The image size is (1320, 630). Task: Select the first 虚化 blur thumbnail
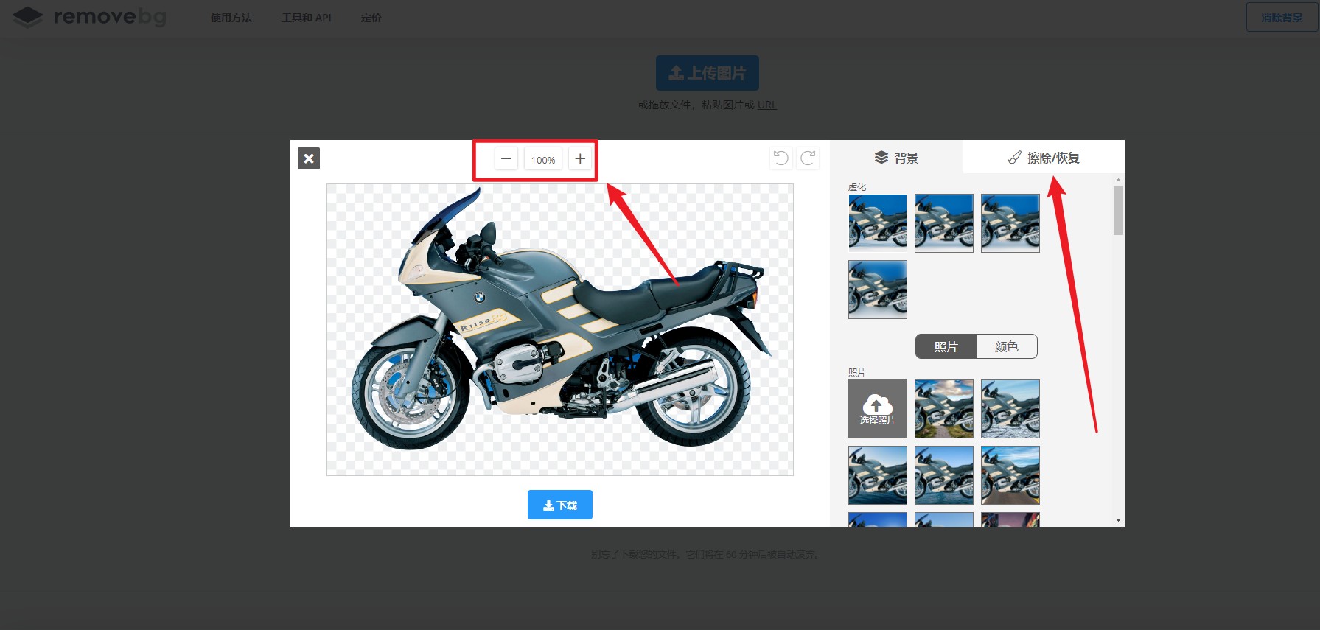(878, 223)
